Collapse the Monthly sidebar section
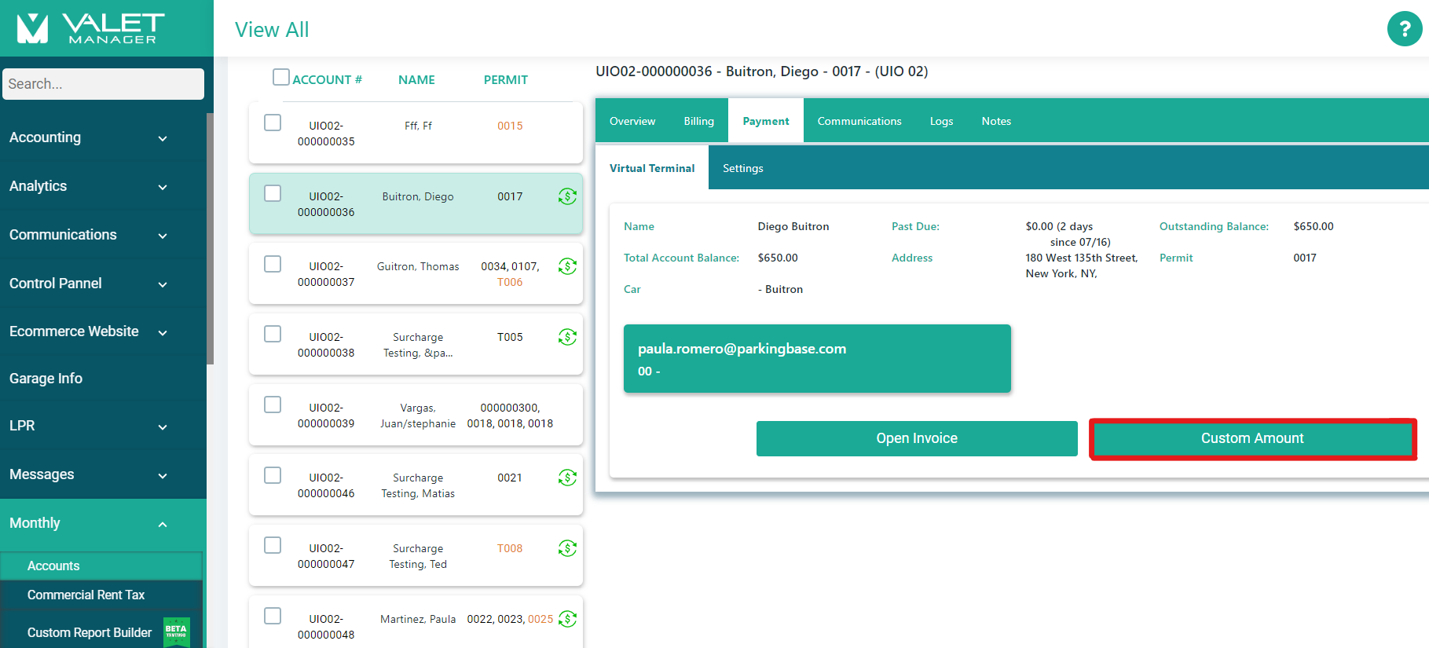This screenshot has height=648, width=1429. (88, 523)
